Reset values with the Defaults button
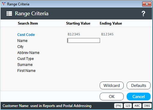Viewport: 153px width, 110px height. [139, 85]
